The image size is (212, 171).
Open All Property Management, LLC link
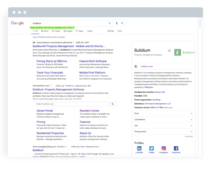158,104
